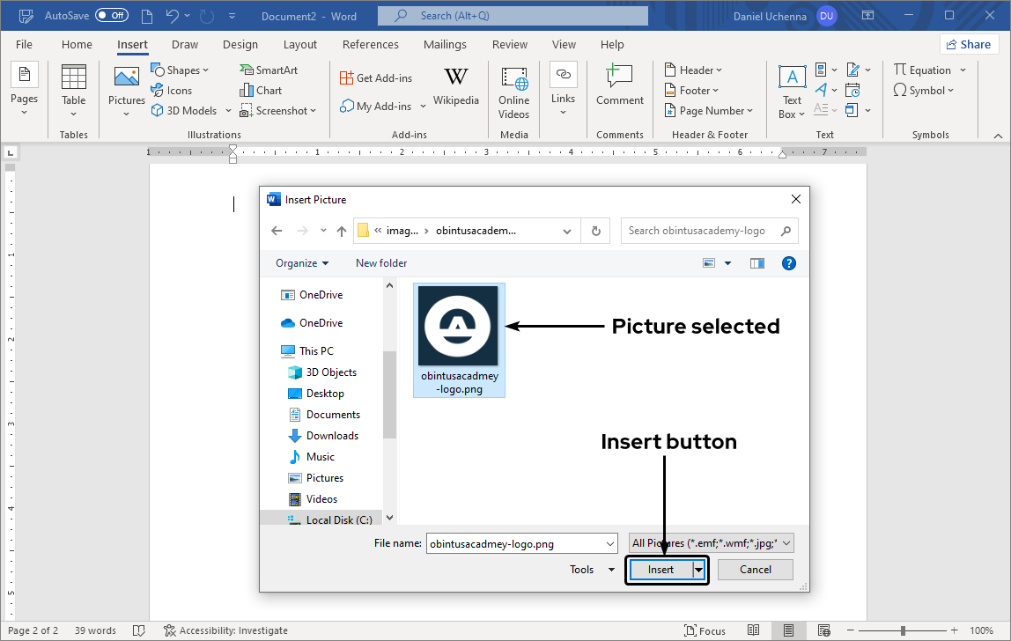The width and height of the screenshot is (1011, 641).
Task: Switch to the Mailings ribbon tab
Action: (x=445, y=44)
